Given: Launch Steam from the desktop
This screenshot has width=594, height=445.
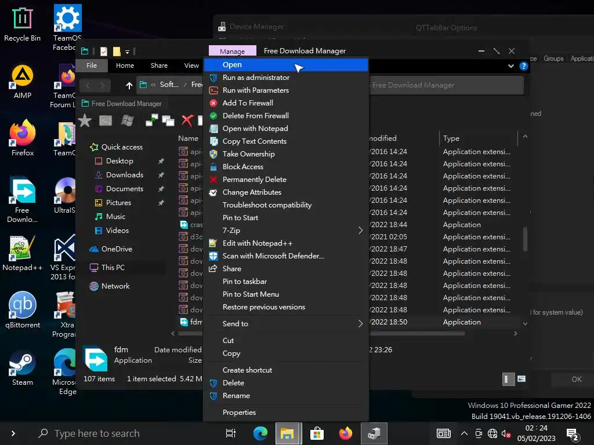Looking at the screenshot, I should [23, 368].
